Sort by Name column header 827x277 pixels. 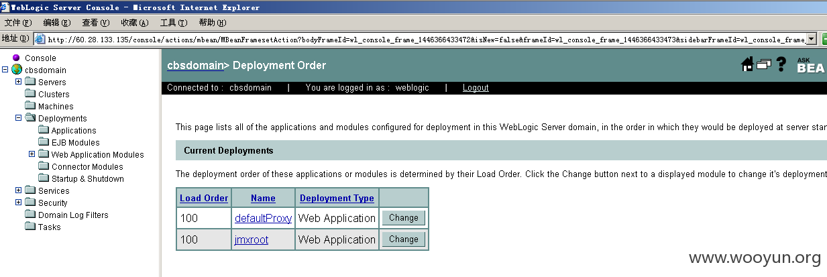point(263,198)
